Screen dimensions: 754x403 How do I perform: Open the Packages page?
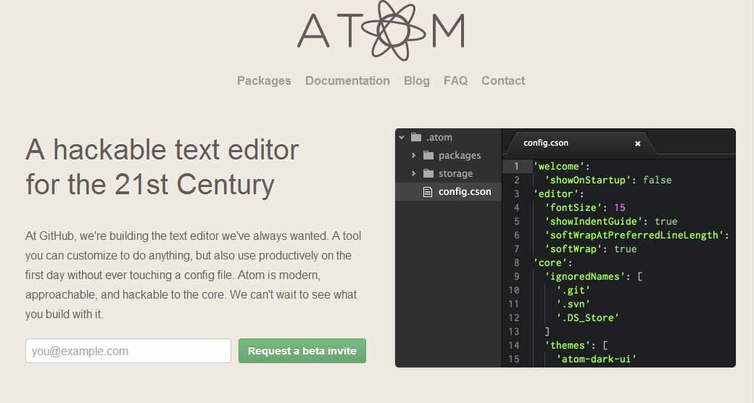(264, 80)
